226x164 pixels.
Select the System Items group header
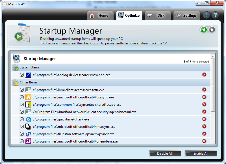click(111, 67)
